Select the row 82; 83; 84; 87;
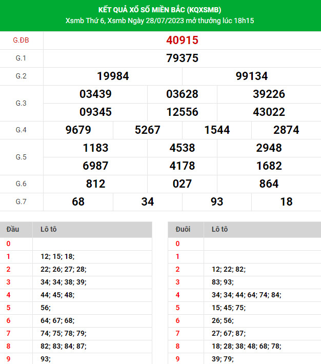 [76, 346]
